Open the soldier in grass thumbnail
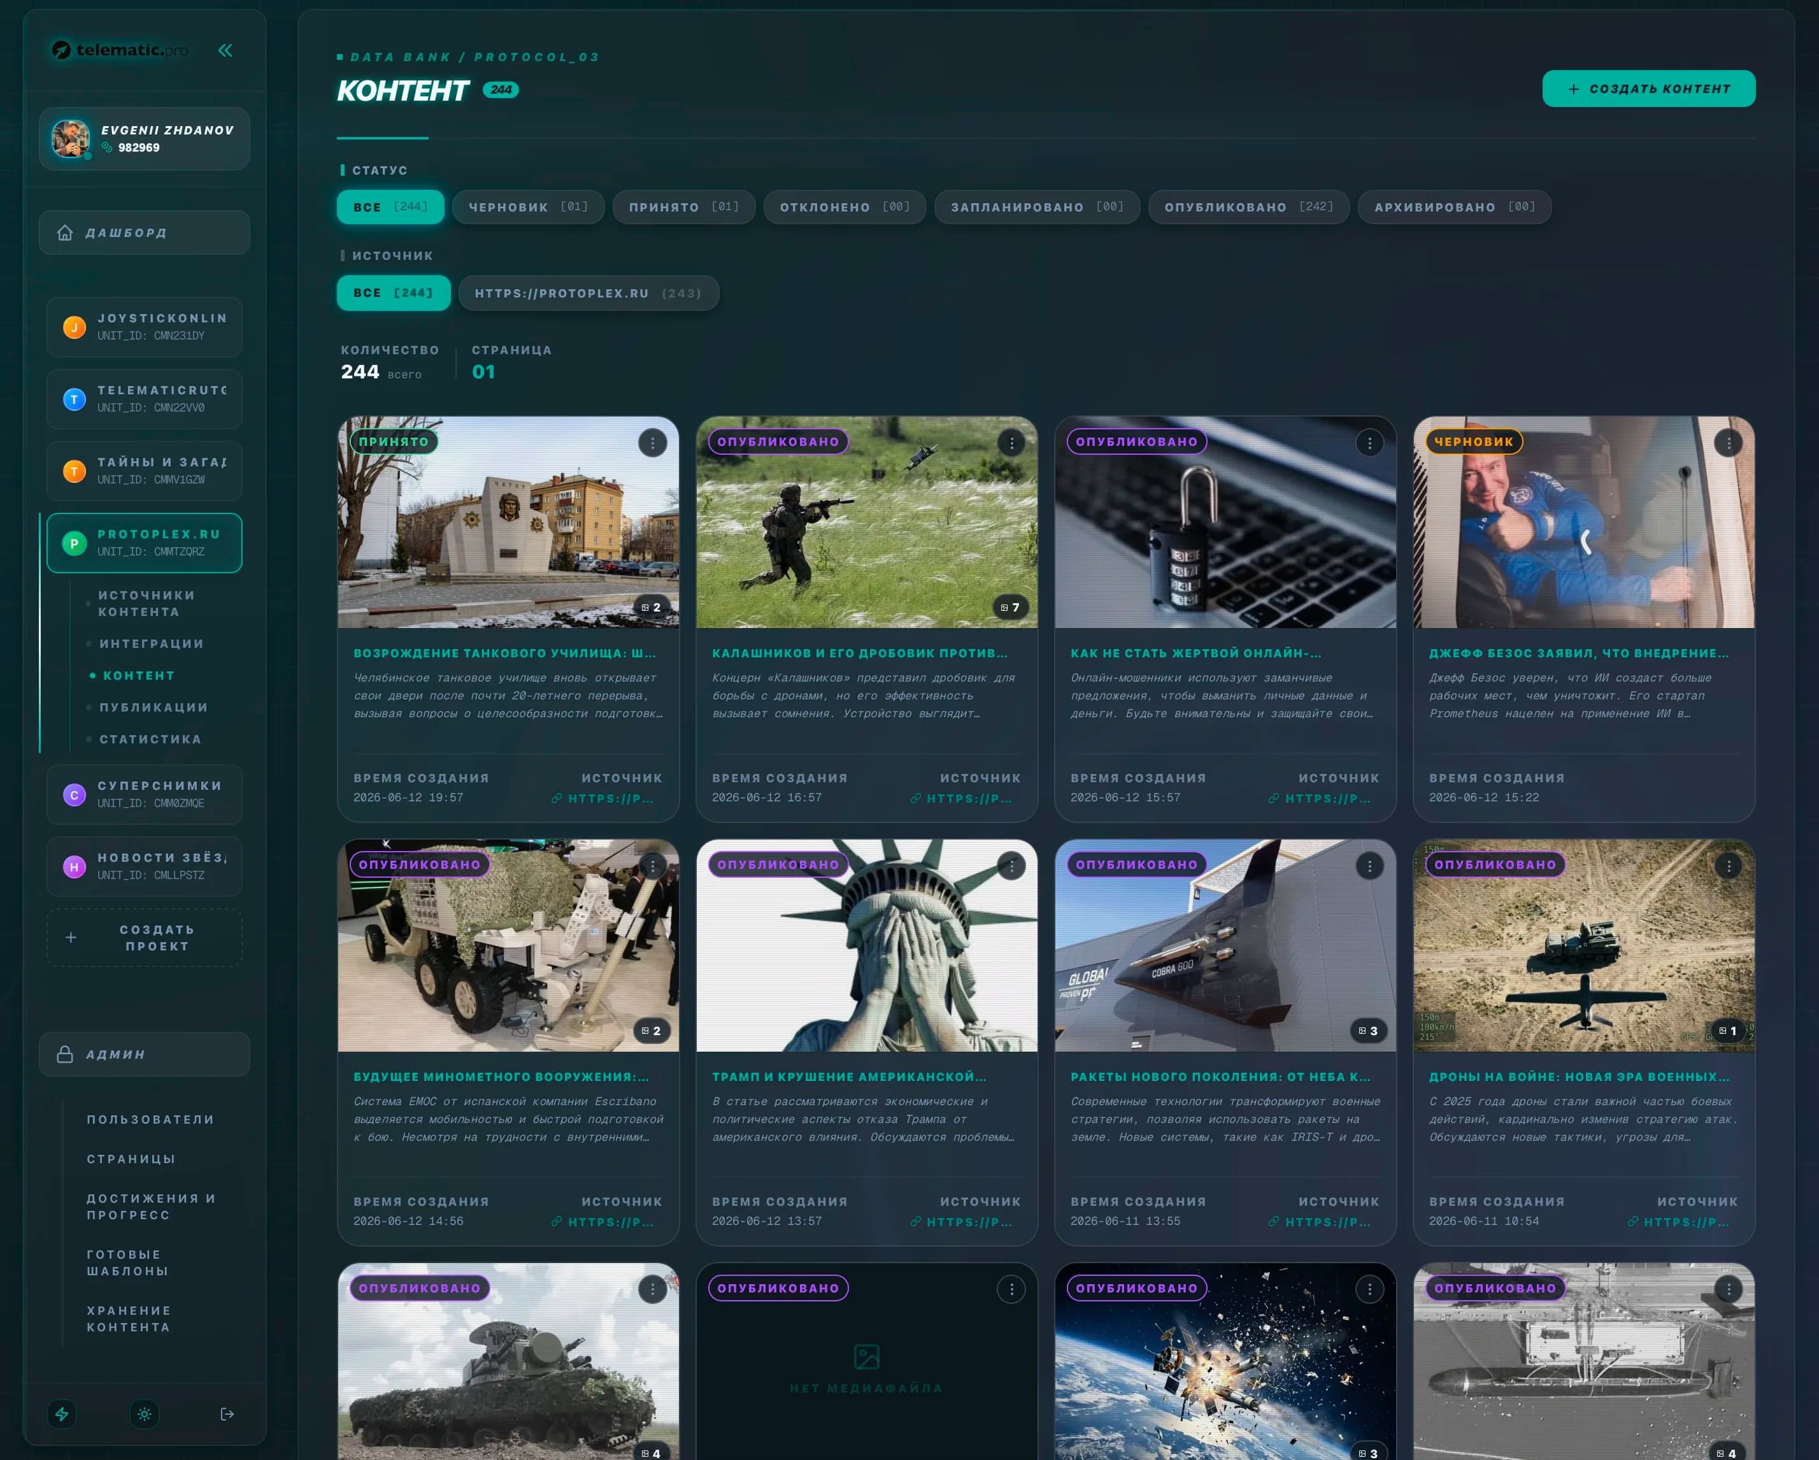The height and width of the screenshot is (1460, 1819). 866,522
